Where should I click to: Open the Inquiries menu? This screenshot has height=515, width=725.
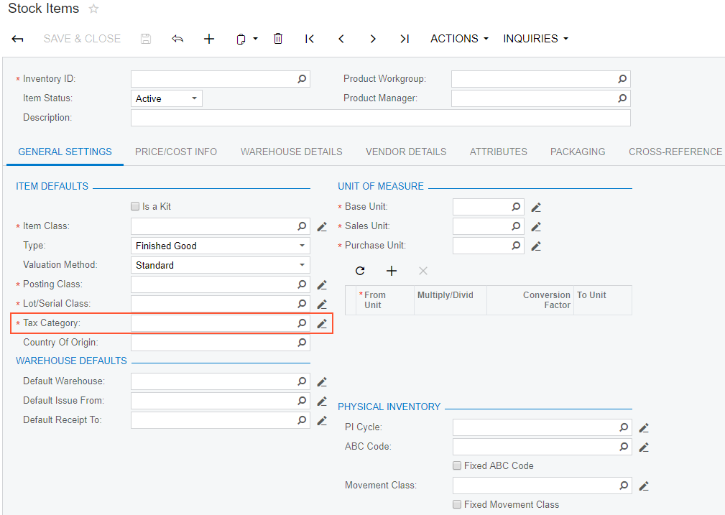tap(535, 39)
